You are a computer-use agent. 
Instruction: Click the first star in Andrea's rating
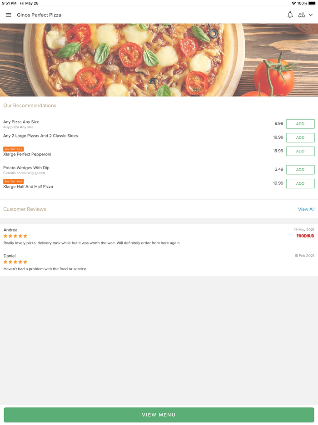pyautogui.click(x=5, y=236)
